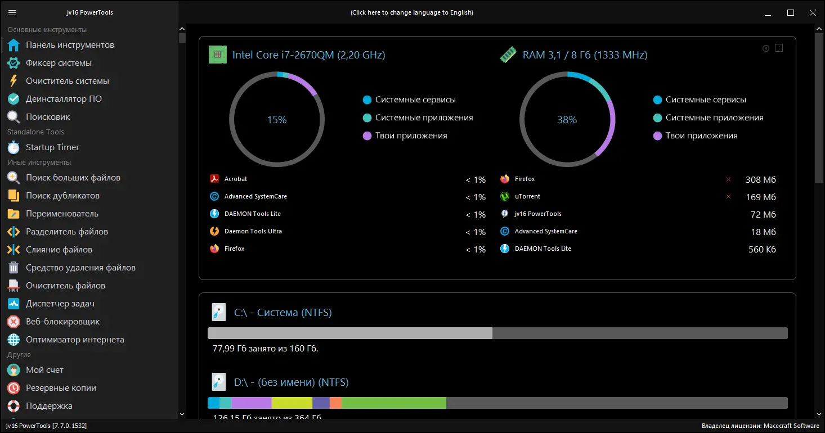Click the Daemon Tools Ultra icon
Screen dimensions: 825x433
click(x=214, y=231)
